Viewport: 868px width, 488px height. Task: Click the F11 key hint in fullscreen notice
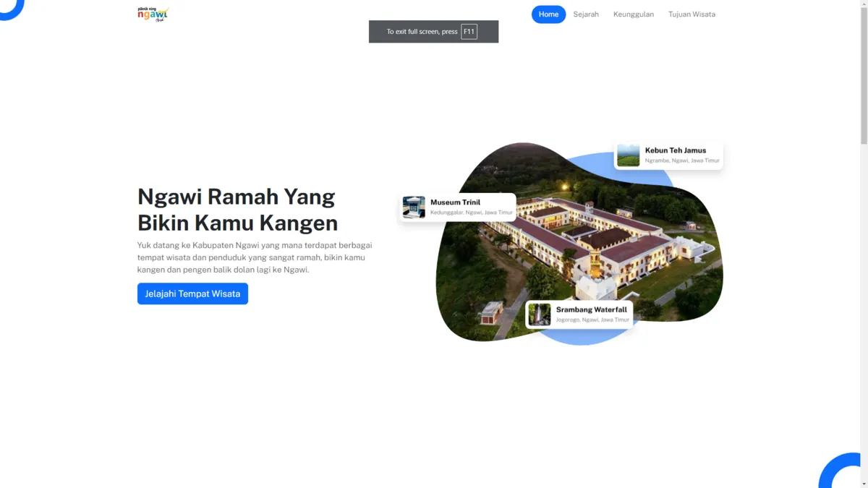point(469,32)
